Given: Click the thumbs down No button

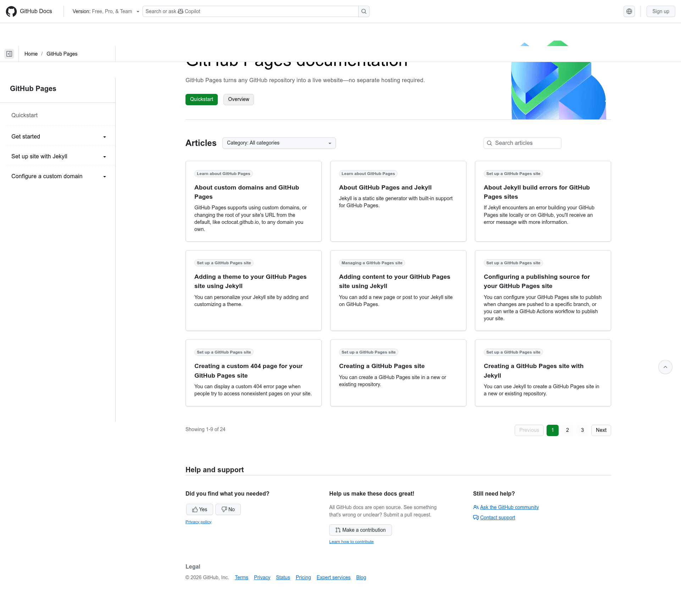Looking at the screenshot, I should (228, 509).
